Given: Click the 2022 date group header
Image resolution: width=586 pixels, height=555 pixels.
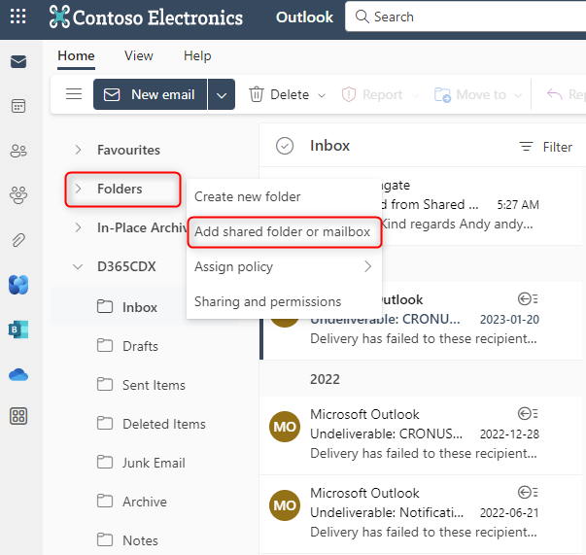Looking at the screenshot, I should point(325,379).
